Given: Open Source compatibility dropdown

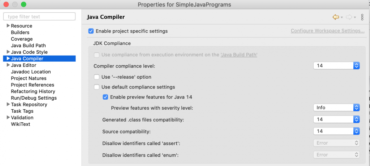Looking at the screenshot, I should click(x=336, y=131).
